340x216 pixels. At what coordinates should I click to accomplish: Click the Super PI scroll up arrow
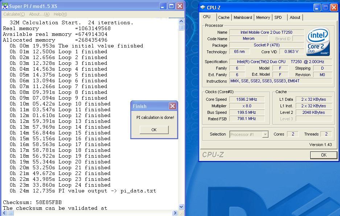pos(181,21)
